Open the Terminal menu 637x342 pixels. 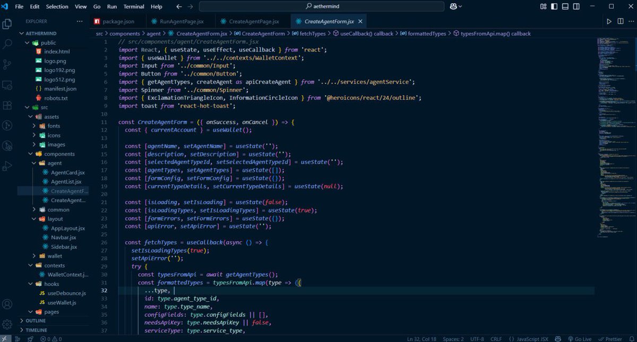point(133,6)
